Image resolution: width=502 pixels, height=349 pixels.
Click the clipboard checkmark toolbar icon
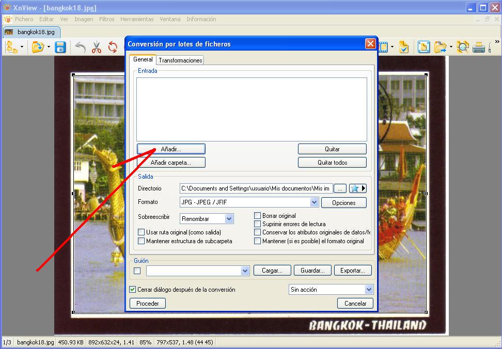pyautogui.click(x=404, y=47)
